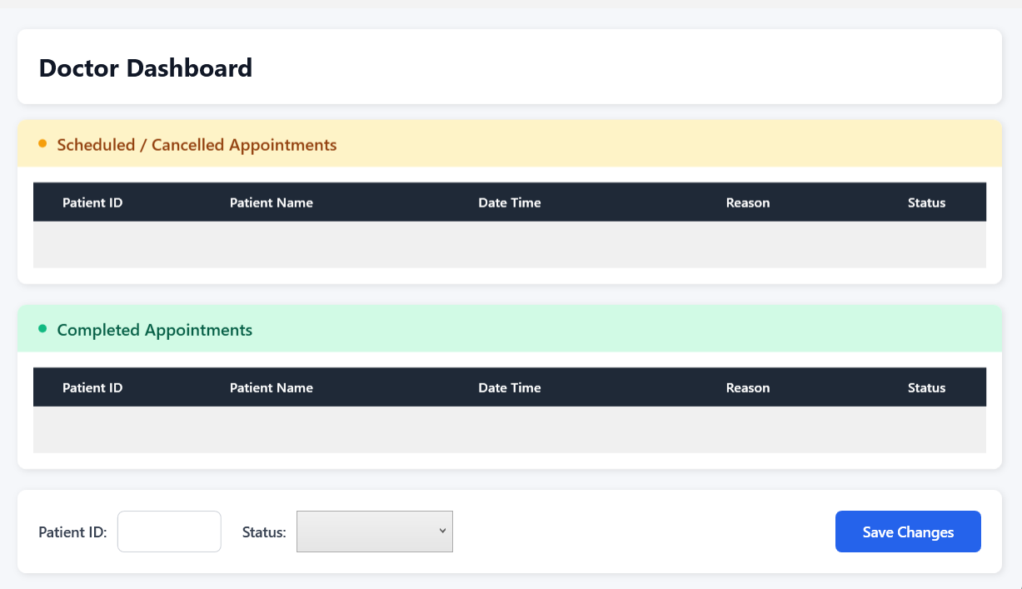The width and height of the screenshot is (1022, 589).
Task: Click Status column header in Completed table
Action: click(926, 387)
